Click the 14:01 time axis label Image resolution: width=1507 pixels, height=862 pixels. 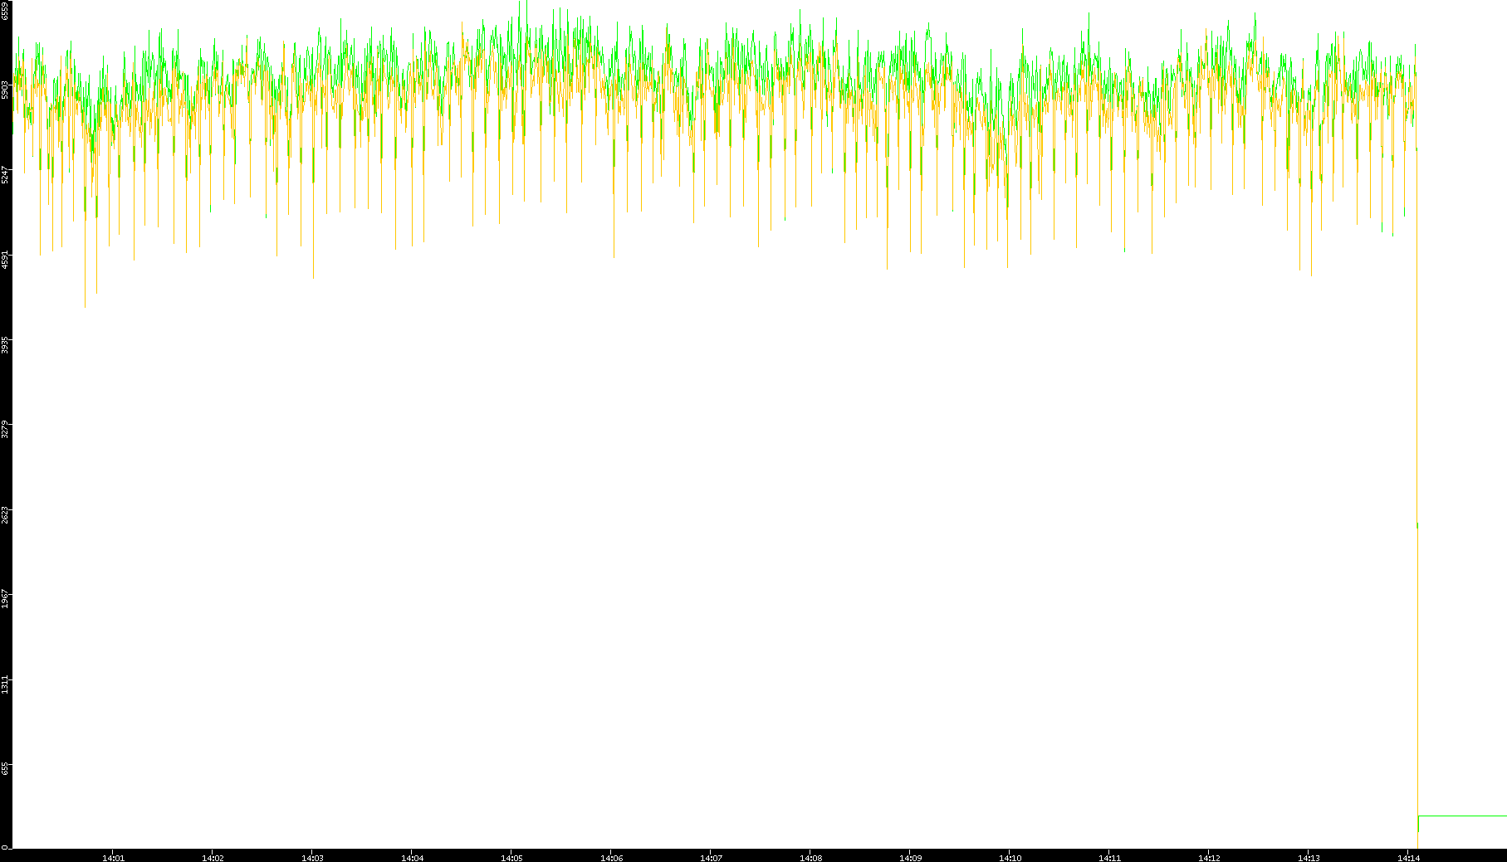pos(113,858)
